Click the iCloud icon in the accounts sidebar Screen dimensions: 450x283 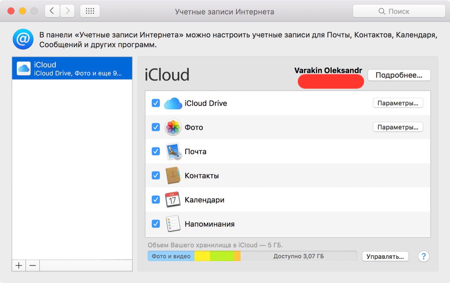click(x=24, y=68)
